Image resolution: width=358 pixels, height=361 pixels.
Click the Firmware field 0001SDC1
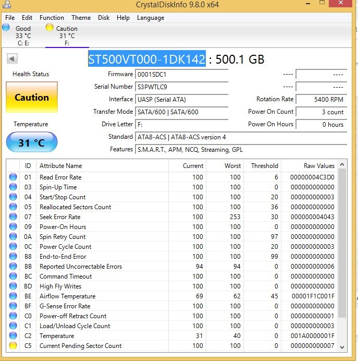pyautogui.click(x=182, y=75)
